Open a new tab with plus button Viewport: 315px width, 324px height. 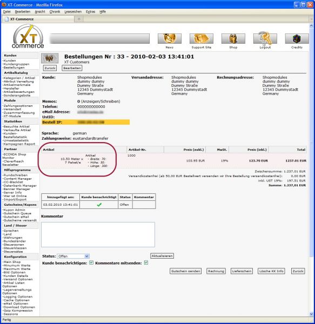(x=79, y=19)
